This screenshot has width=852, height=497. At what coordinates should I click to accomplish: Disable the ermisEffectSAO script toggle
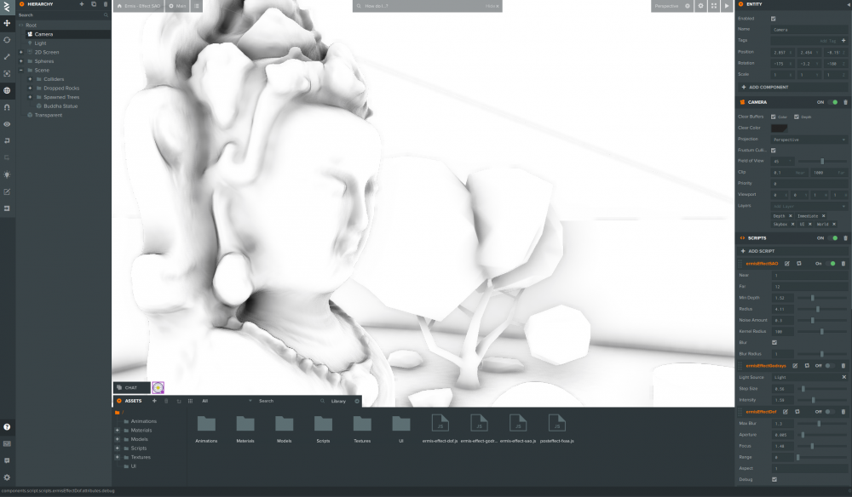coord(830,264)
